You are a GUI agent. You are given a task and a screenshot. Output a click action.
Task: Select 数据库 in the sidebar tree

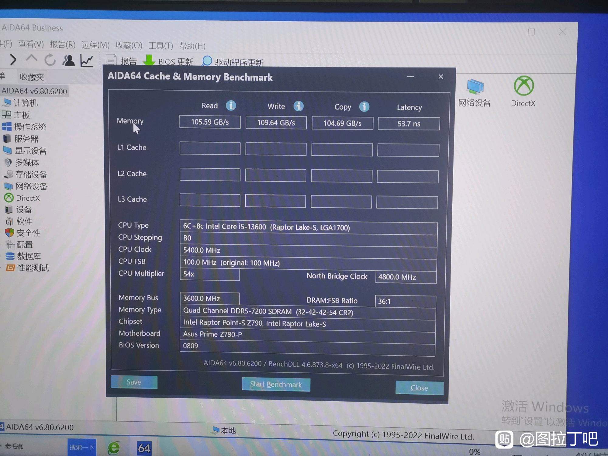(23, 256)
